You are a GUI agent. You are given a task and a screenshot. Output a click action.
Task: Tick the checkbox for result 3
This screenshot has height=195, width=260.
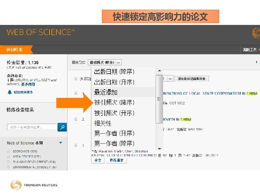click(x=76, y=145)
